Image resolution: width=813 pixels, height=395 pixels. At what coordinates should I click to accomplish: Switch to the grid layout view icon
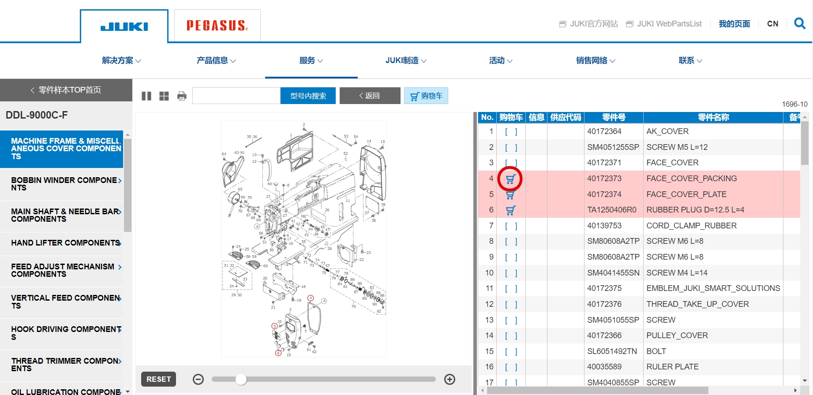(x=164, y=96)
